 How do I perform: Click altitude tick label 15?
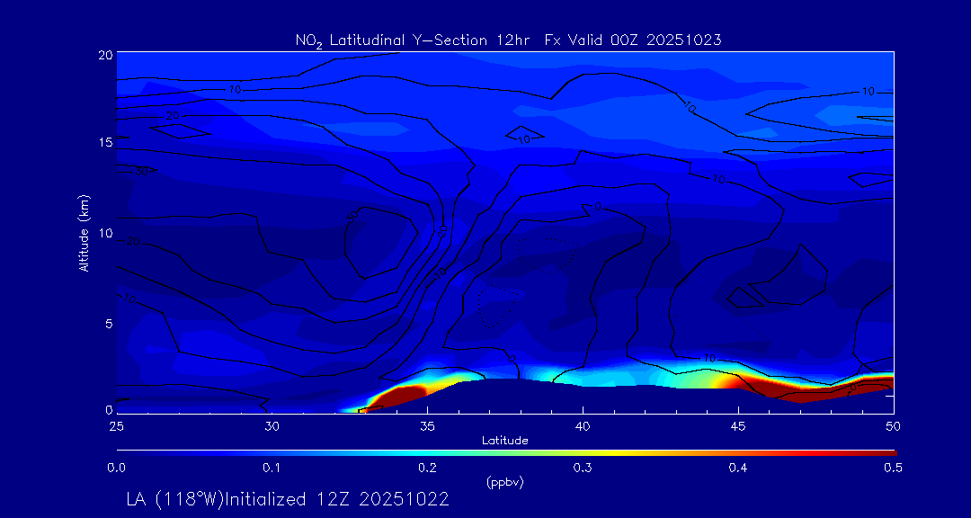pyautogui.click(x=106, y=142)
